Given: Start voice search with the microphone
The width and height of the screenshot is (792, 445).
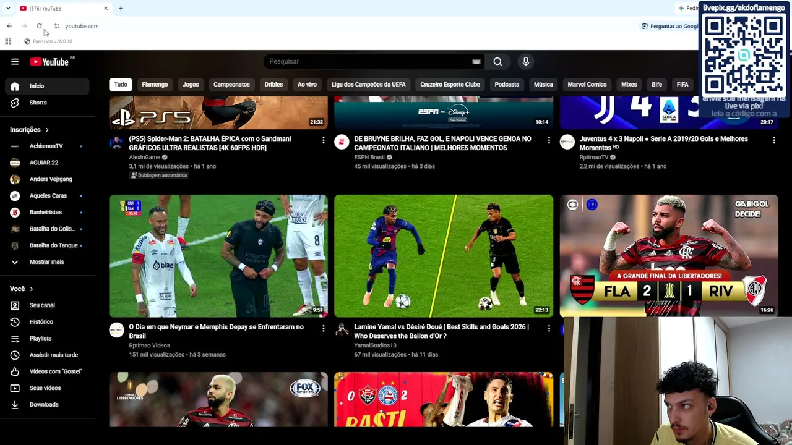Looking at the screenshot, I should click(526, 61).
